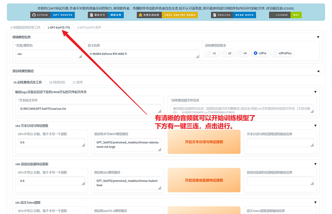Open the 2-GPT-SoVITS-变声 tab
The image size is (332, 214).
pyautogui.click(x=89, y=28)
